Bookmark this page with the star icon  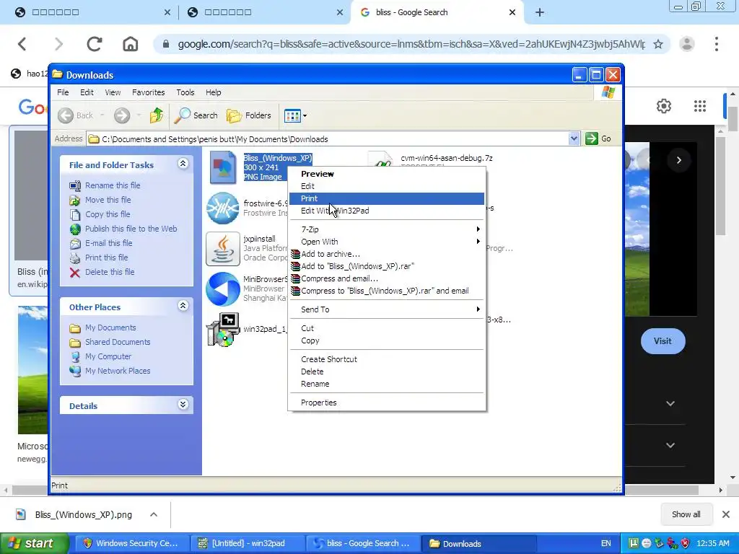coord(658,44)
